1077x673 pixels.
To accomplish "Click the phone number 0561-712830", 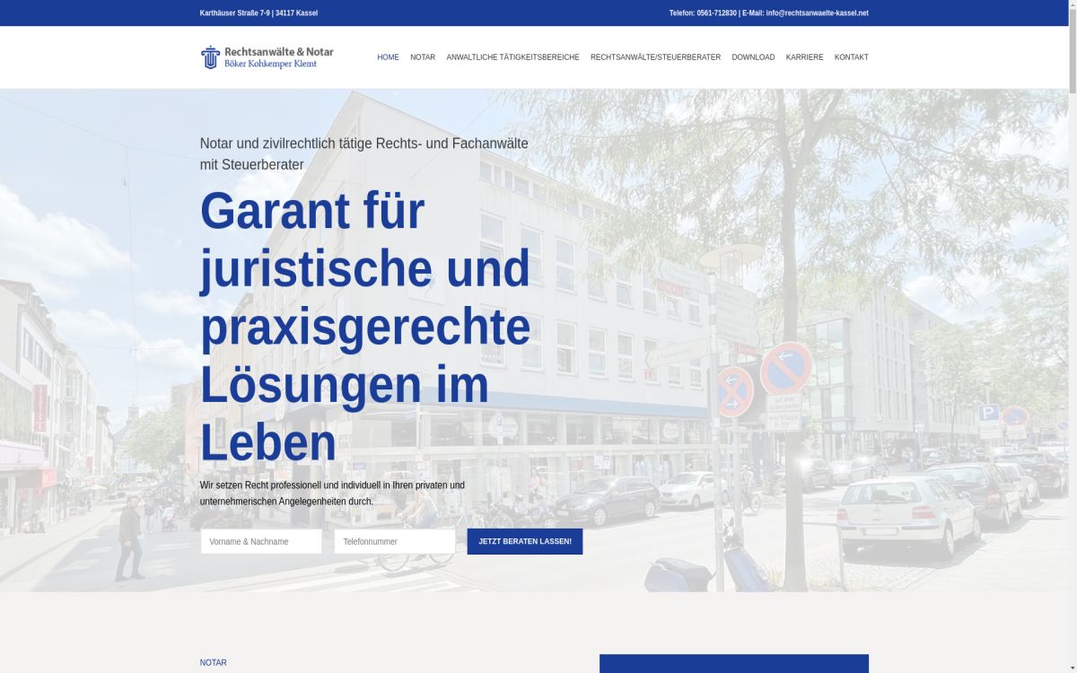I will [715, 13].
